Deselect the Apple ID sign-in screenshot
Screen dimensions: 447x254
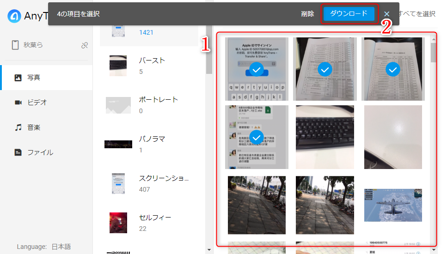257,69
